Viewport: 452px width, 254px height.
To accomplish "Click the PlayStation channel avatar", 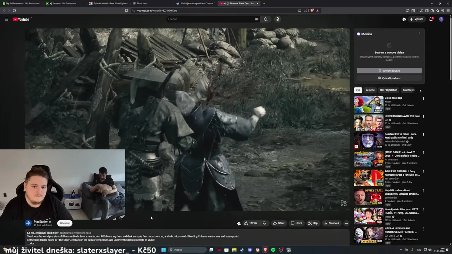I will pos(28,223).
